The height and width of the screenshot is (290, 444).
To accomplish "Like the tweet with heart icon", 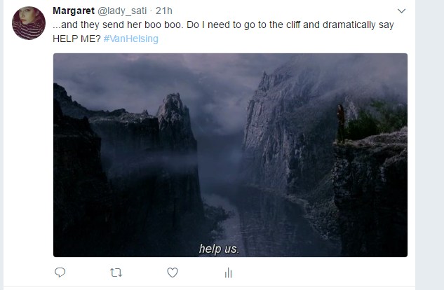I will pyautogui.click(x=173, y=272).
